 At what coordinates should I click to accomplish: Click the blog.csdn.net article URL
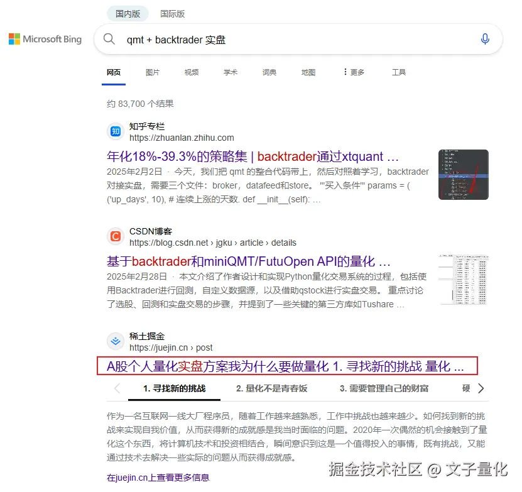(x=213, y=243)
